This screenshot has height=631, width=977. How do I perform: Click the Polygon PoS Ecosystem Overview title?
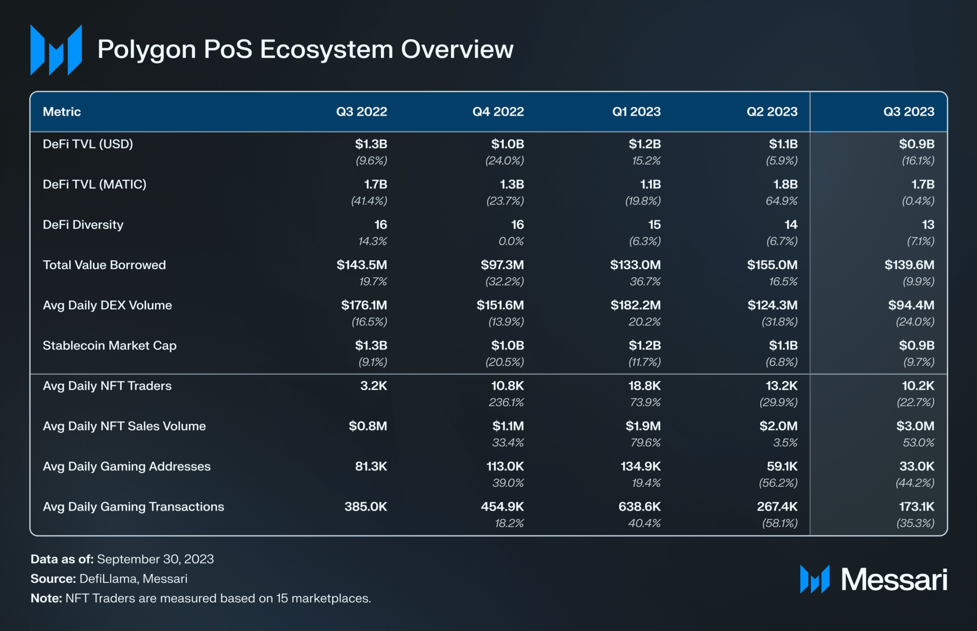click(x=305, y=50)
